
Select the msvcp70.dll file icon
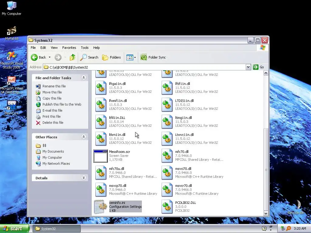[101, 190]
